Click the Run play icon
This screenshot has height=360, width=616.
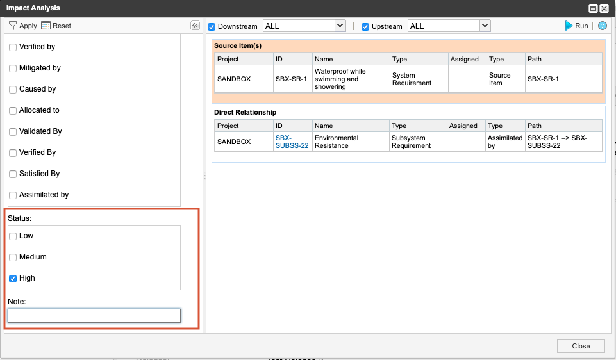(569, 26)
